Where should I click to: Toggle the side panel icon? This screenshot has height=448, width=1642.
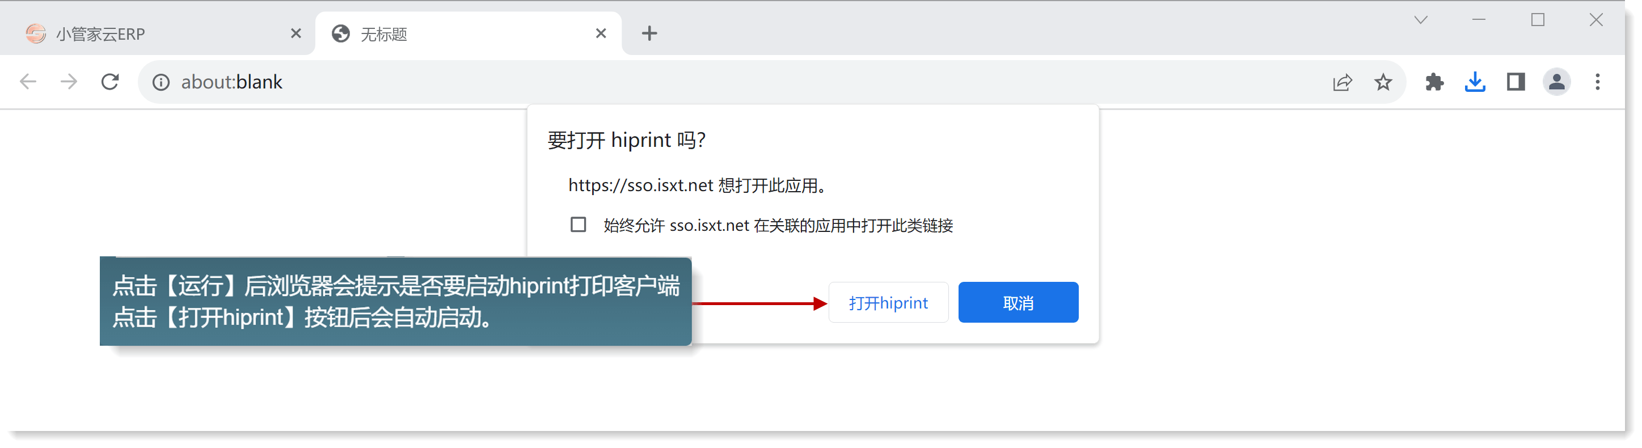pos(1516,82)
